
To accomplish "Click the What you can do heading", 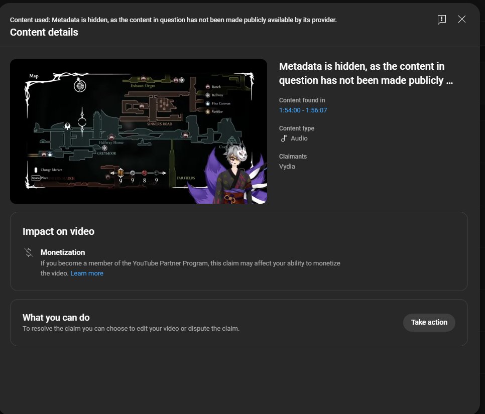I will click(56, 318).
